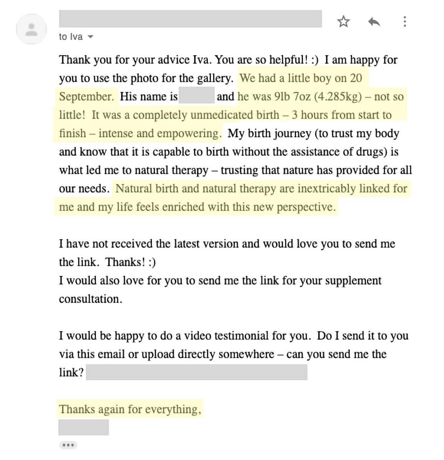
Task: Click the sender's profile avatar
Action: (x=31, y=29)
